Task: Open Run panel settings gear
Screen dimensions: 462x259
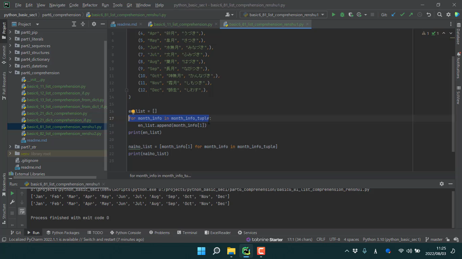Action: (x=441, y=184)
